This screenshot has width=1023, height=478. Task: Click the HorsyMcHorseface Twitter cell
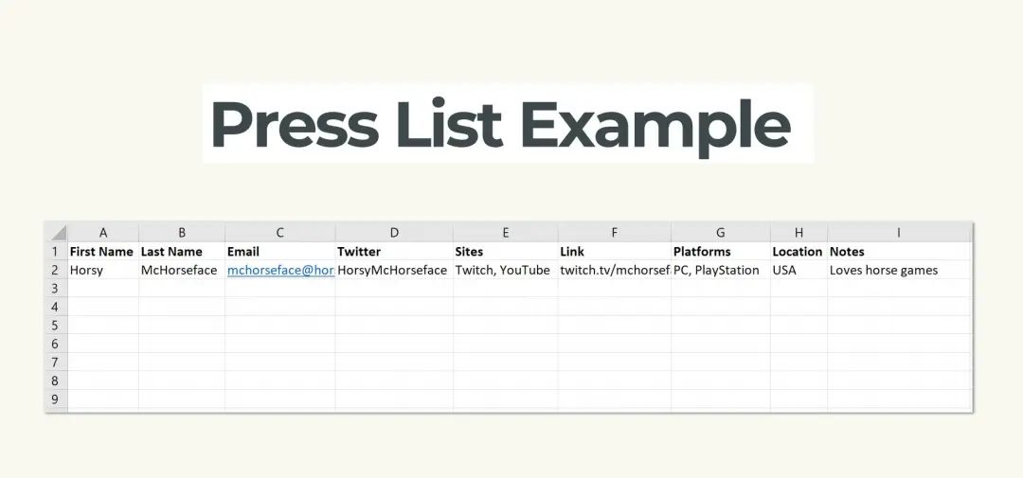coord(394,270)
